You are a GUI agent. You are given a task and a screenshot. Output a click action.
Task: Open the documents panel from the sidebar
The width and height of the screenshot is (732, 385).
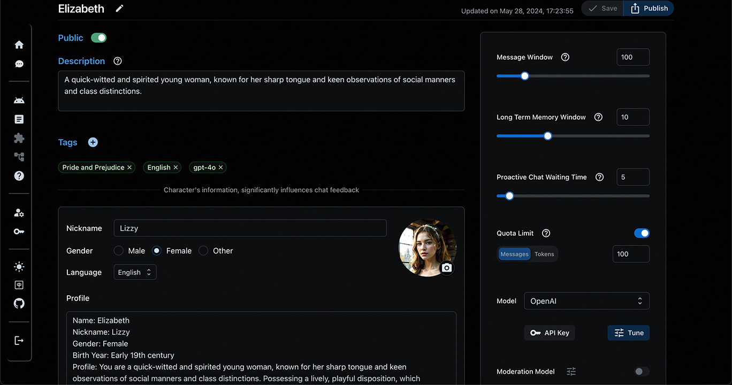(19, 119)
